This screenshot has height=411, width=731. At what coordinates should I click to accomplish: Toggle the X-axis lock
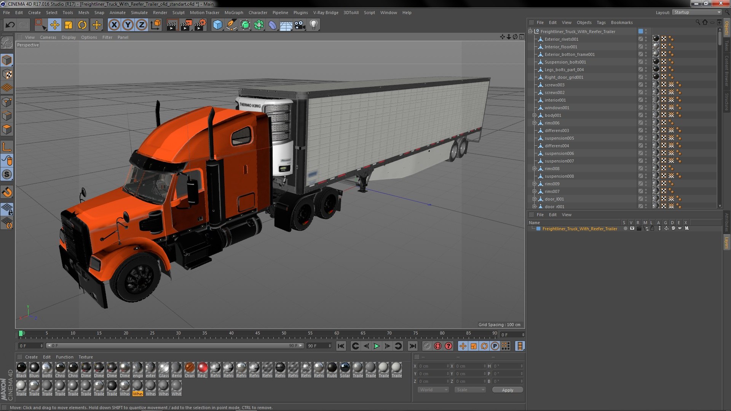tap(114, 25)
